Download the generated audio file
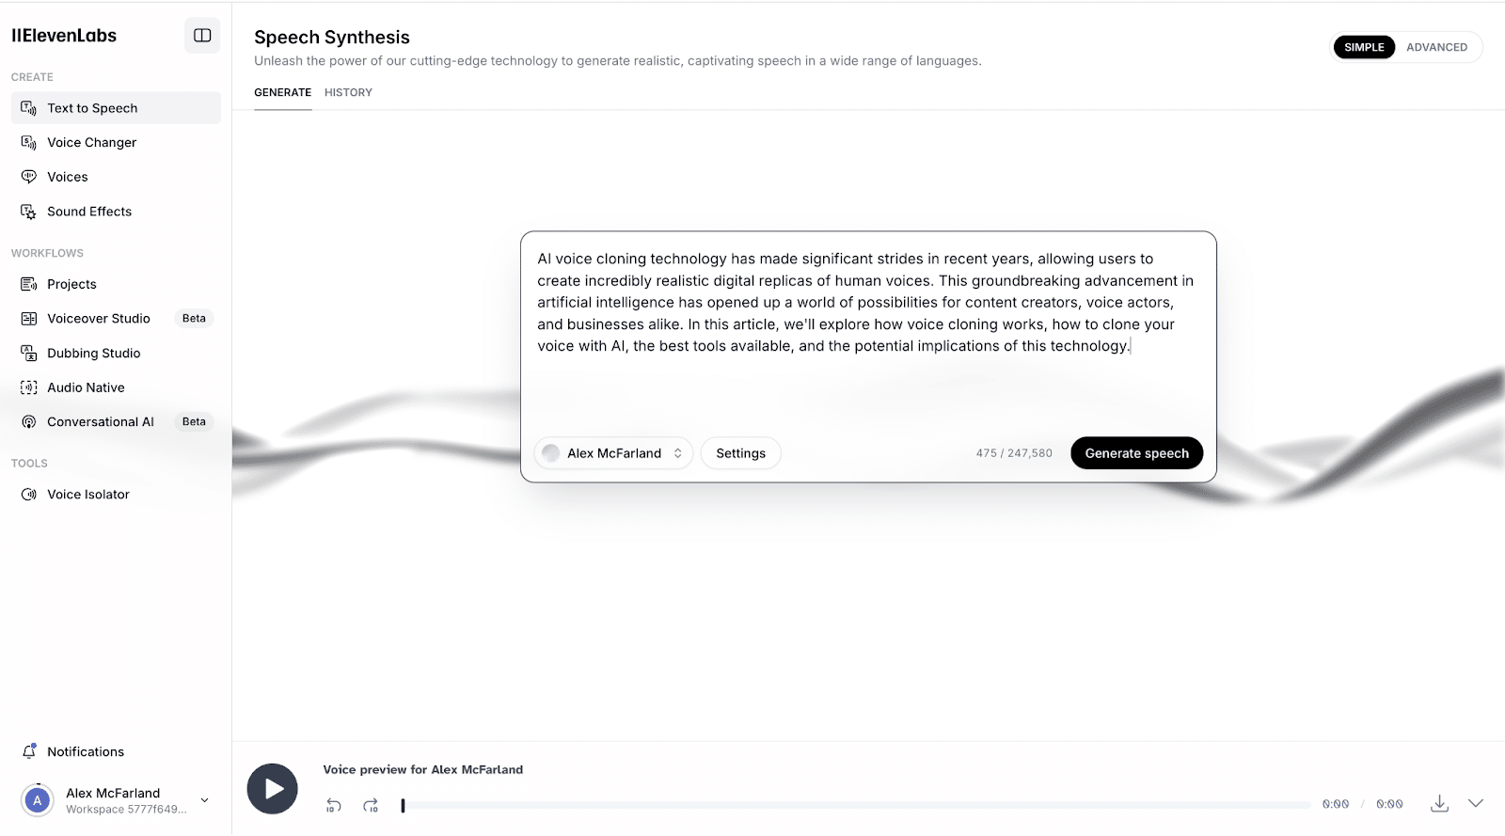The image size is (1505, 836). 1439,803
